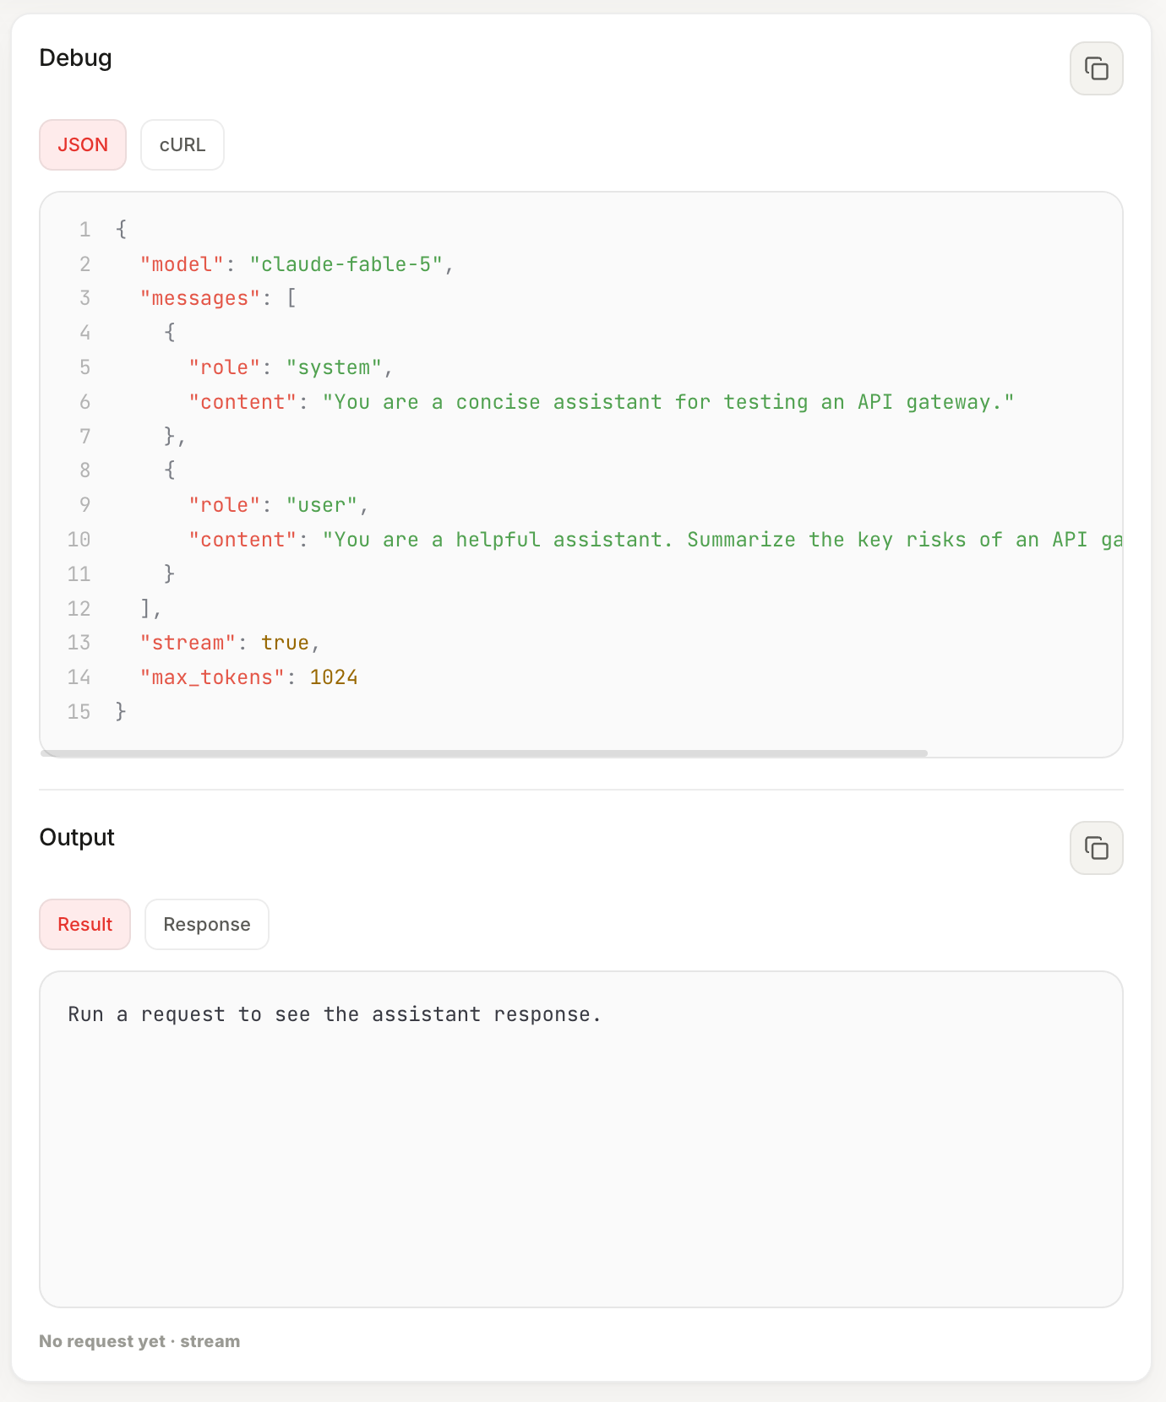Click the "No request yet · stream" status text
This screenshot has height=1402, width=1166.
click(139, 1341)
